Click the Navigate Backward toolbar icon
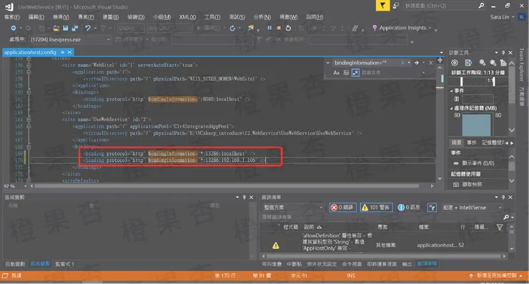Image resolution: width=529 pixels, height=284 pixels. (x=13, y=28)
